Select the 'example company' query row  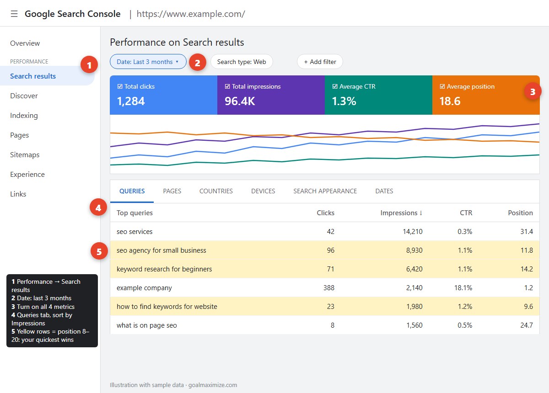tap(325, 288)
